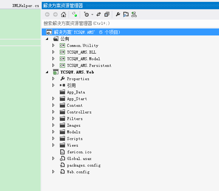219x191 pixels.
Task: Collapse the YCSQW.AMS.Web project
Action: 47,72
